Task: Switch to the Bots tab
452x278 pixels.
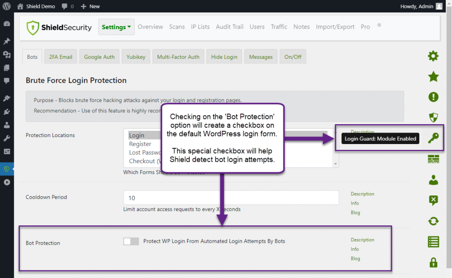Action: [32, 57]
